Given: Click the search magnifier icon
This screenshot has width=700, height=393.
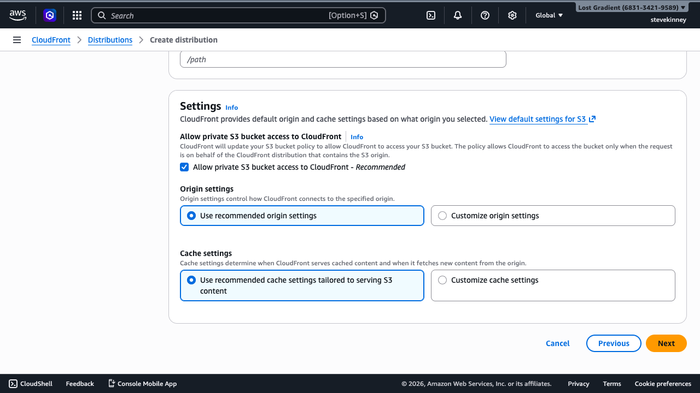Looking at the screenshot, I should pyautogui.click(x=102, y=15).
